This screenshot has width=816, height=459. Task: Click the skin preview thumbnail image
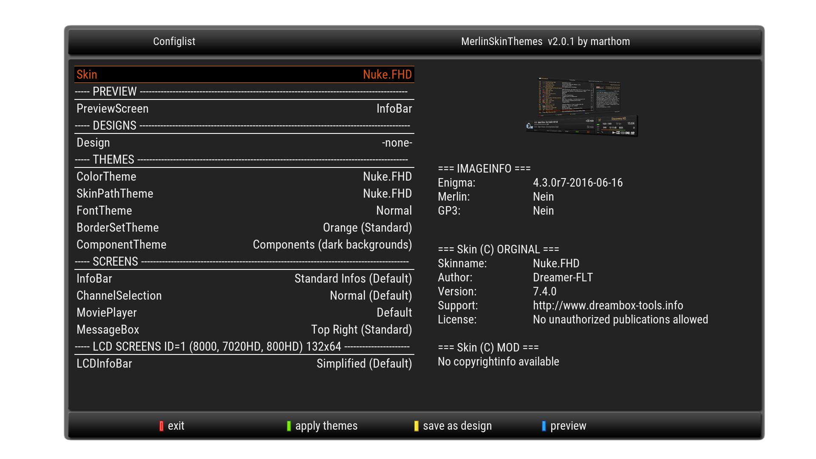click(x=582, y=107)
